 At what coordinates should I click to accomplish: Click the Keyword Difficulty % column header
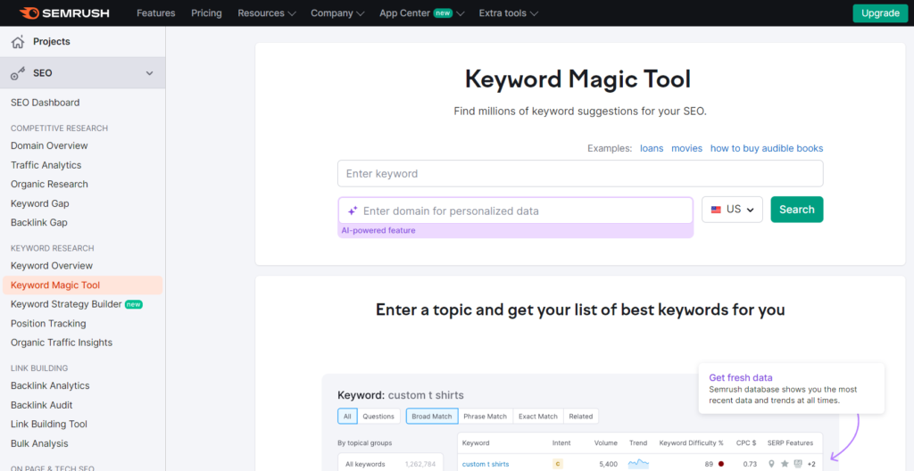pyautogui.click(x=692, y=443)
